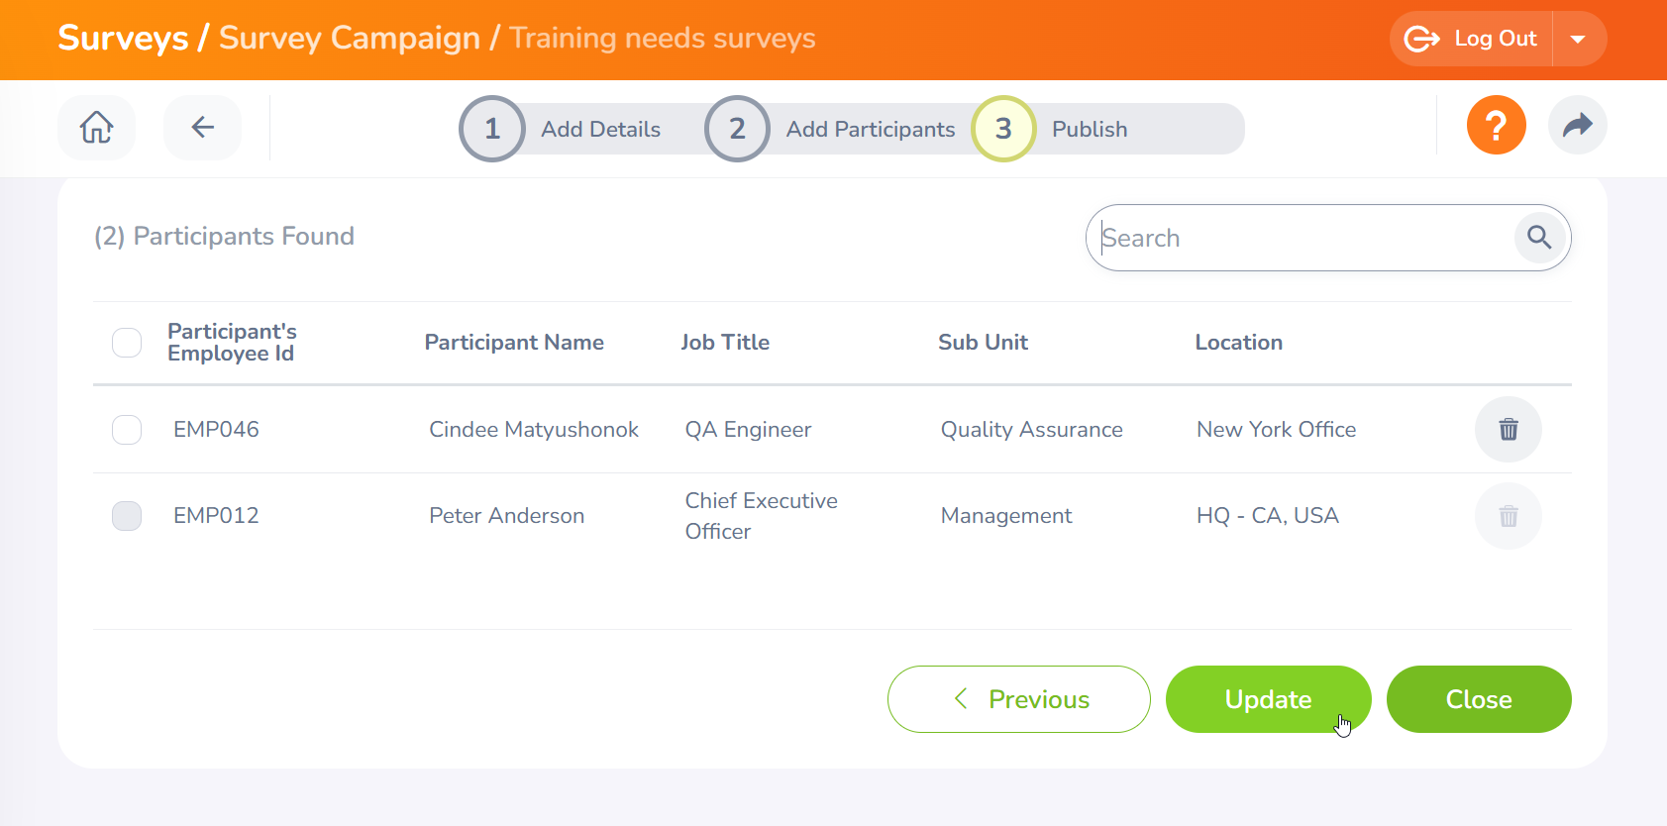Go to step 1 Add Details
This screenshot has height=826, width=1667.
pos(492,129)
